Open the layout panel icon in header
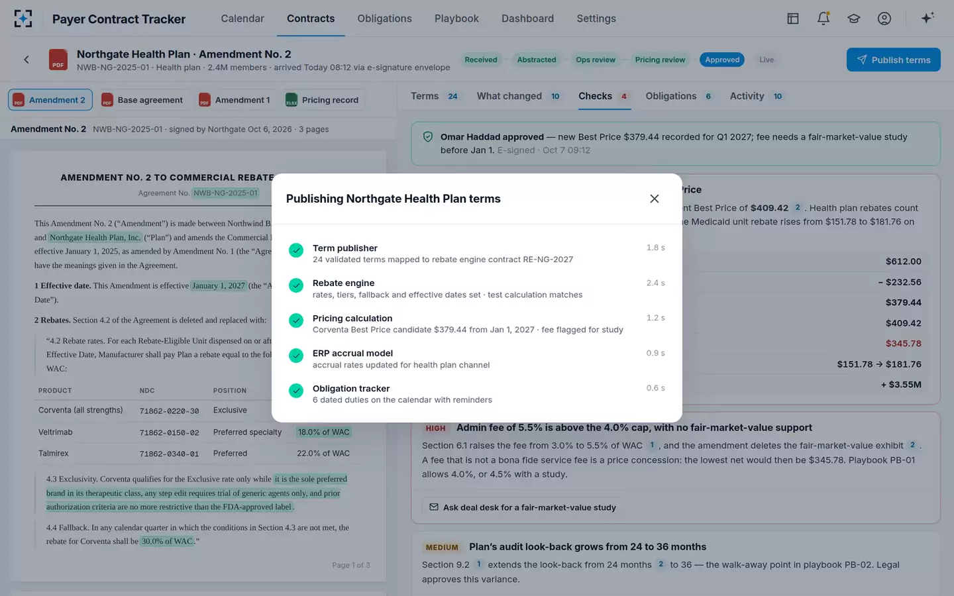Screen dimensions: 954x596 792,19
